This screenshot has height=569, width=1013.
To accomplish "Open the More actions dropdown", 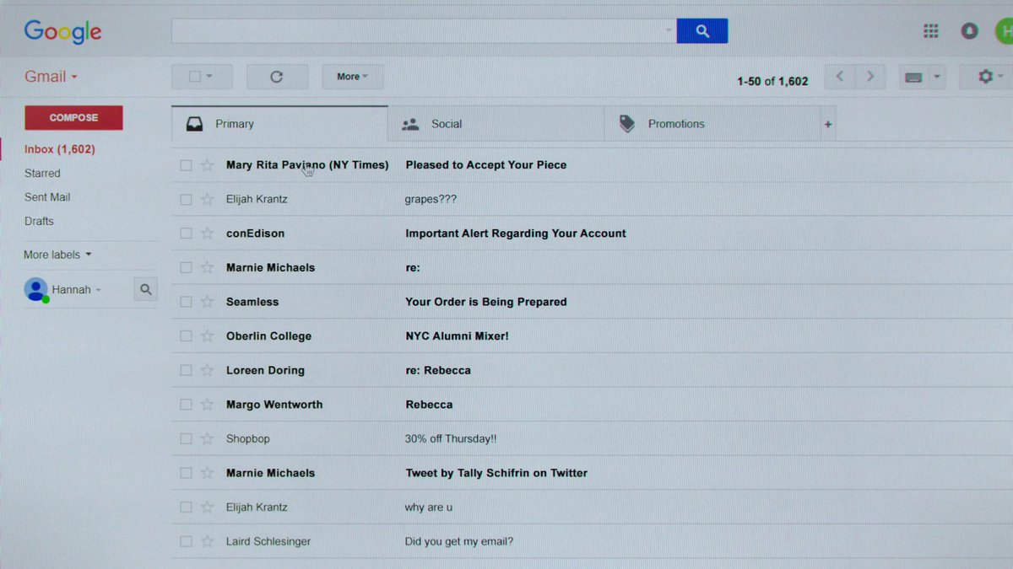I will point(353,77).
